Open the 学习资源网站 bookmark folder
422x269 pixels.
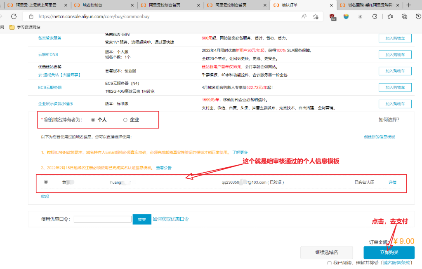(25, 27)
